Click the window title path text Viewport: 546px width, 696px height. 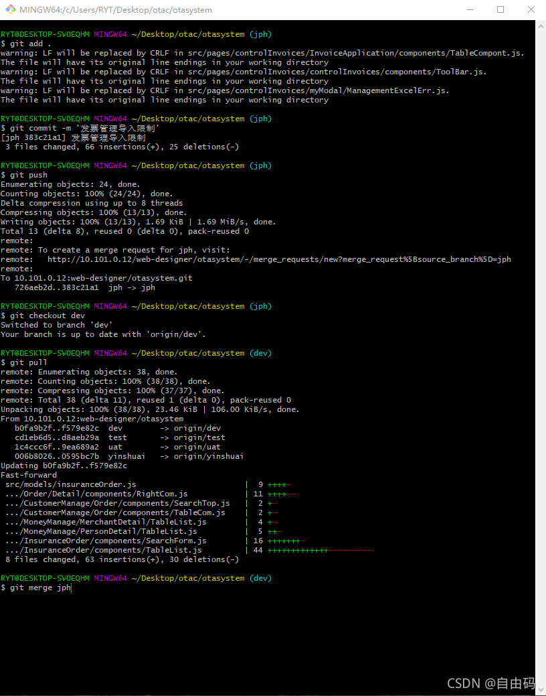(x=115, y=10)
